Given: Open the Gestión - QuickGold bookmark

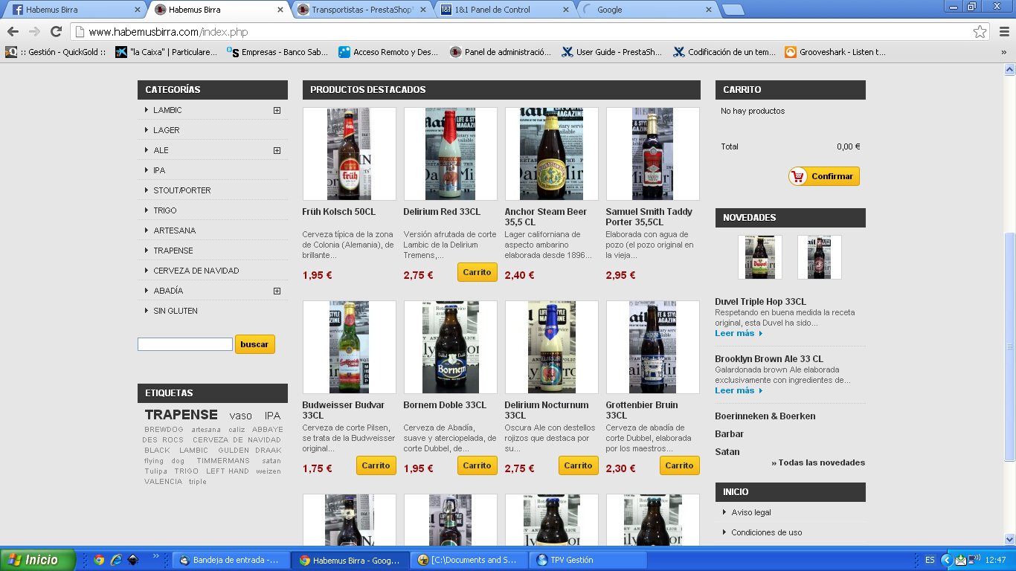Looking at the screenshot, I should pyautogui.click(x=56, y=52).
